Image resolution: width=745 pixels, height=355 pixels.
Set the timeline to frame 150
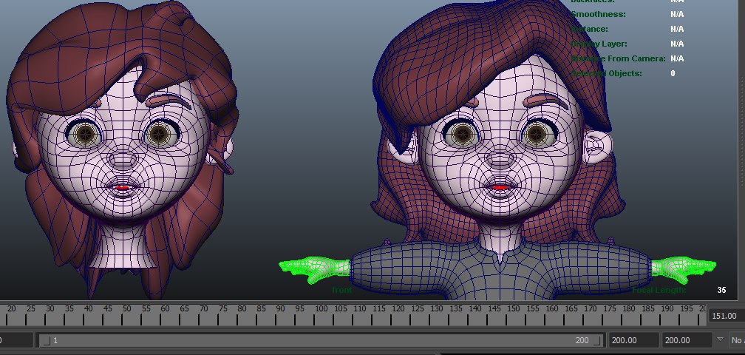(x=513, y=314)
